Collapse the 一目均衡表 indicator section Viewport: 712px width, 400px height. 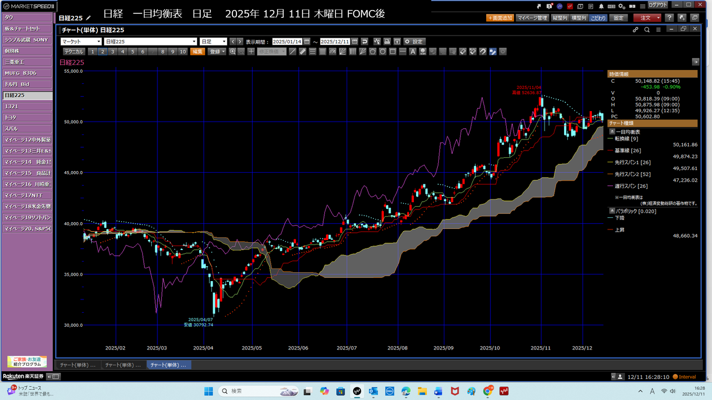point(612,132)
